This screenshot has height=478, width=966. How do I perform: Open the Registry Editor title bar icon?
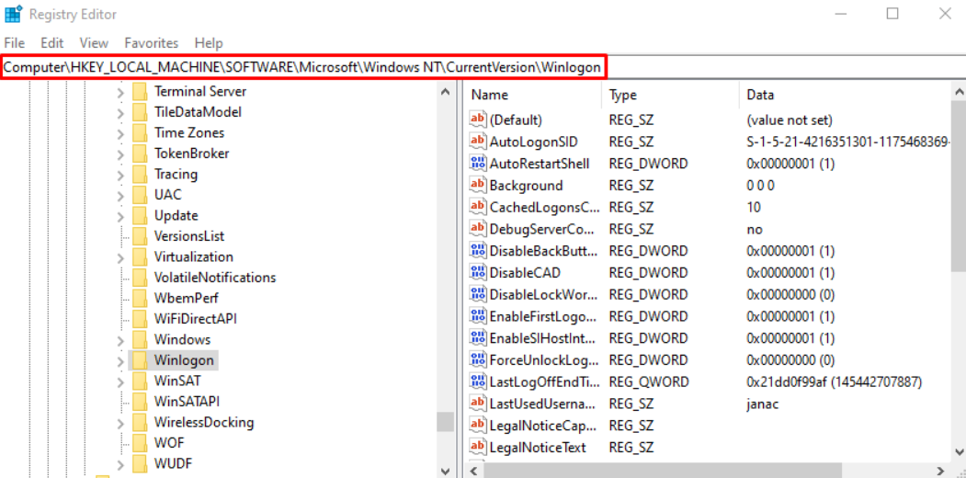[13, 14]
